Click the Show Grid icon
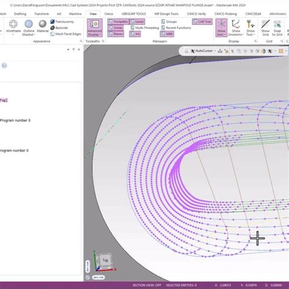This screenshot has width=289, height=289. [x=265, y=28]
